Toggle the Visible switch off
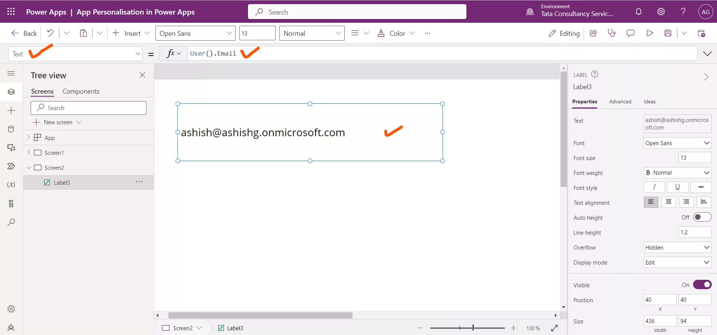Viewport: 717px width, 335px height. coord(702,285)
